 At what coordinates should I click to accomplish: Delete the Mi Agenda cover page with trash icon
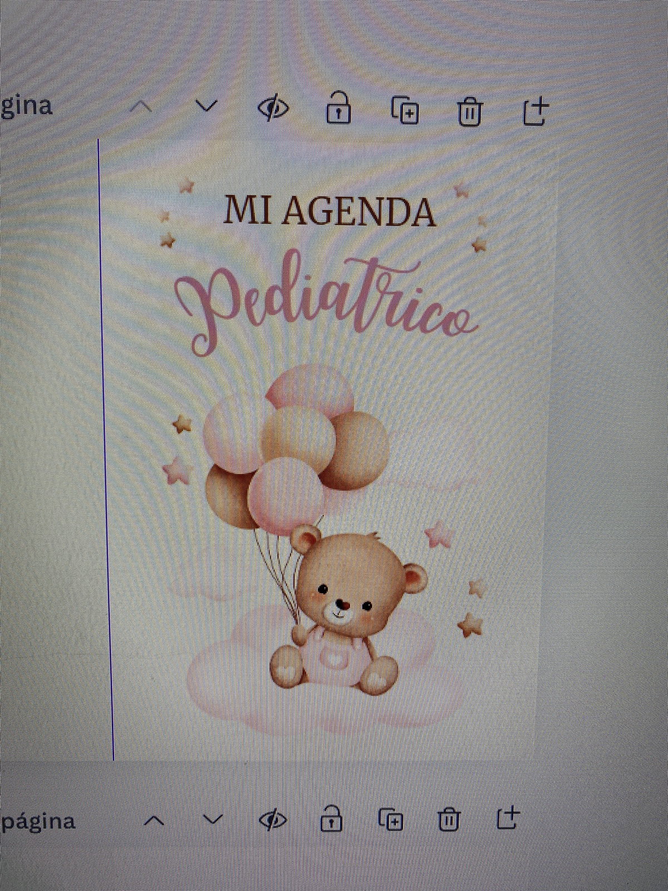pyautogui.click(x=470, y=111)
